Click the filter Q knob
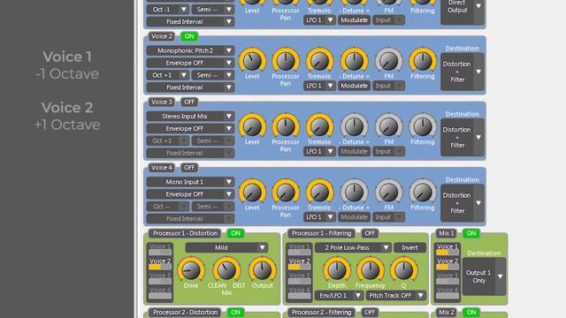Screen dimensions: 566x318 pyautogui.click(x=404, y=270)
